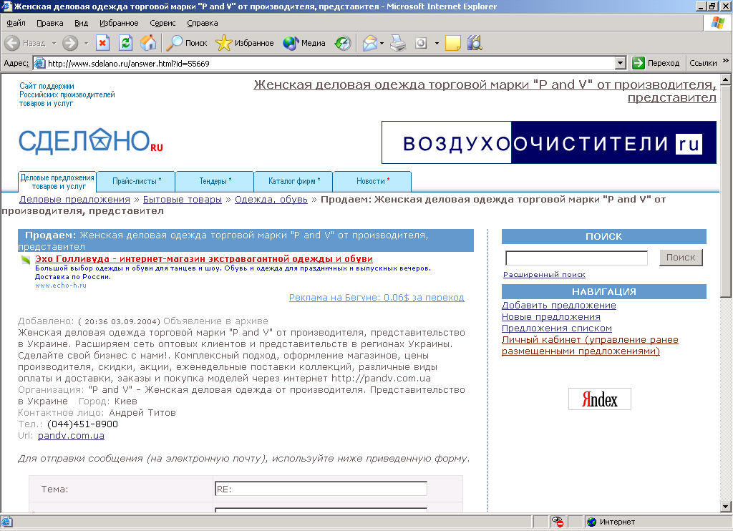The height and width of the screenshot is (531, 733).
Task: Switch to the Тендеры tab
Action: 215,181
